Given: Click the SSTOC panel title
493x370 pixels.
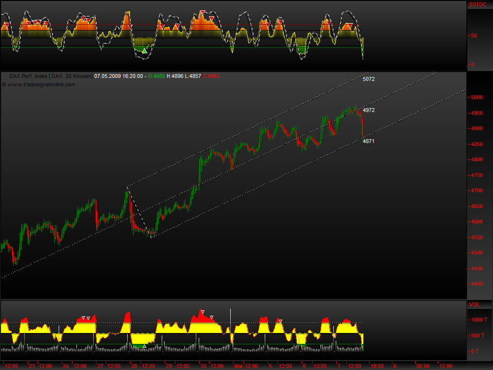Looking at the screenshot, I should pos(476,4).
